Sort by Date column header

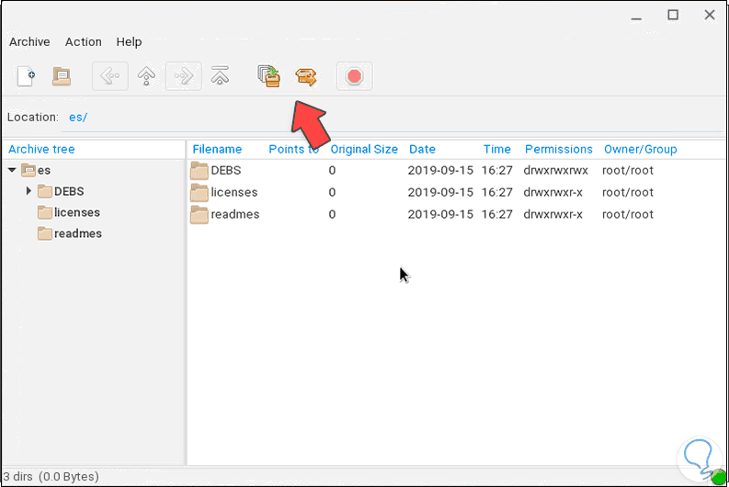[x=422, y=149]
